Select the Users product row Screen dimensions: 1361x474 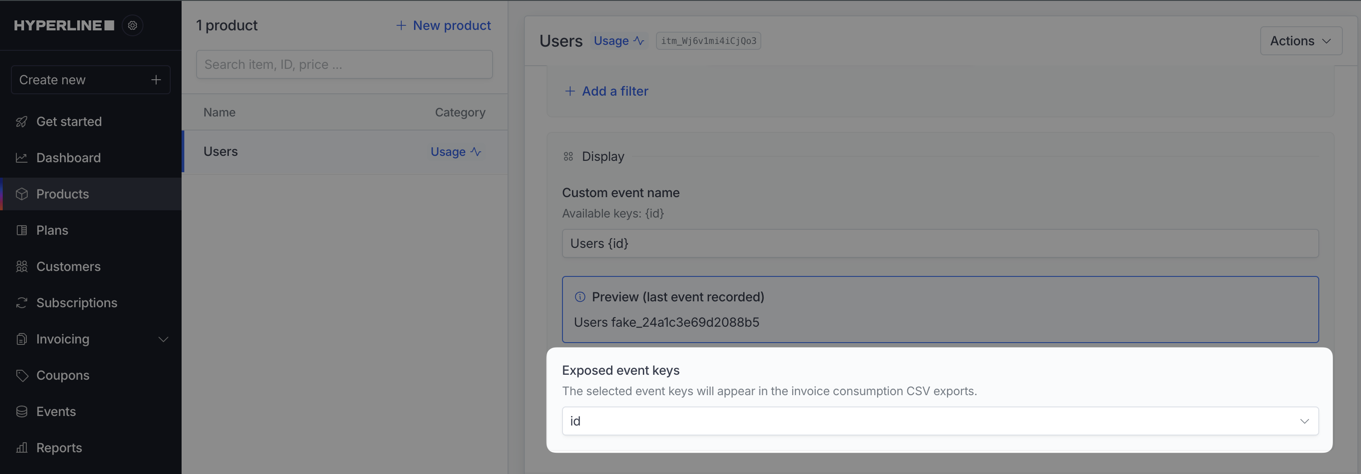click(x=345, y=152)
